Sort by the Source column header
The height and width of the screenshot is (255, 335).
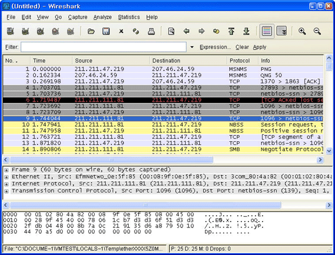(111, 61)
